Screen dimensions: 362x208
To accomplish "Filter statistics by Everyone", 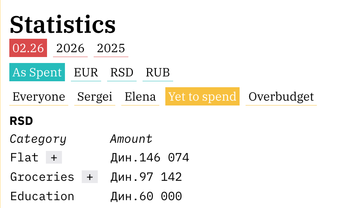I will (39, 97).
